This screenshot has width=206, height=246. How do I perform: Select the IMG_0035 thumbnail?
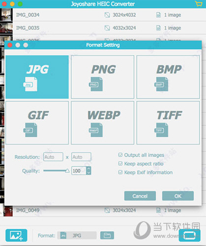pyautogui.click(x=6, y=28)
